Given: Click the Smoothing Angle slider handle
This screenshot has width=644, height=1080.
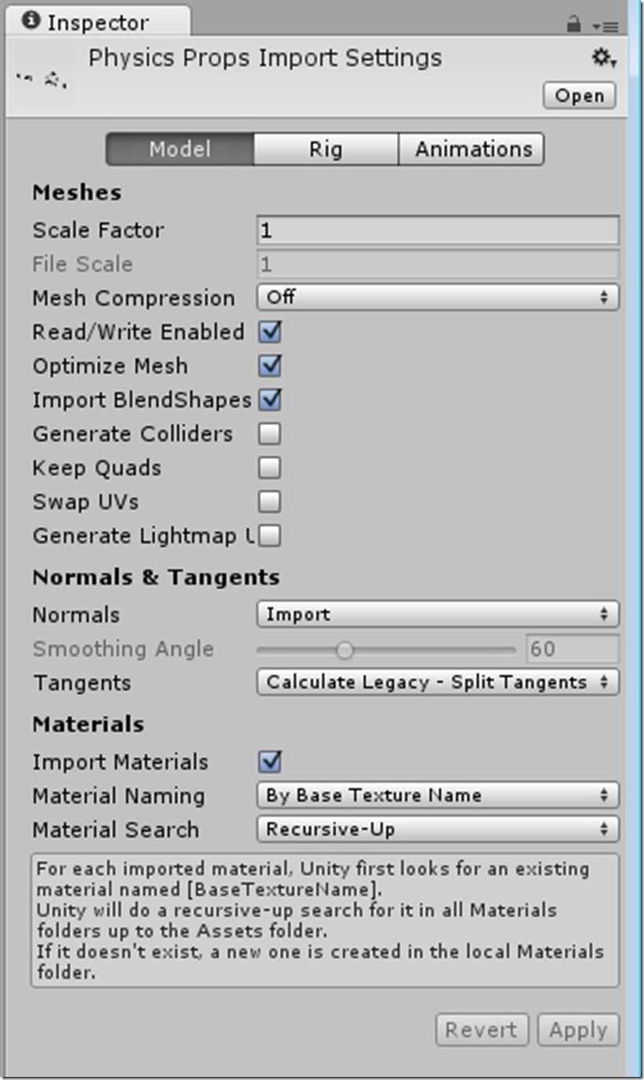Looking at the screenshot, I should pyautogui.click(x=344, y=650).
